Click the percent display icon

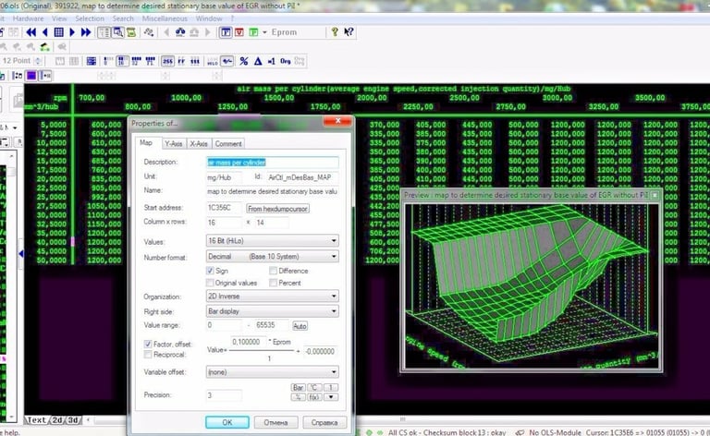tap(244, 61)
